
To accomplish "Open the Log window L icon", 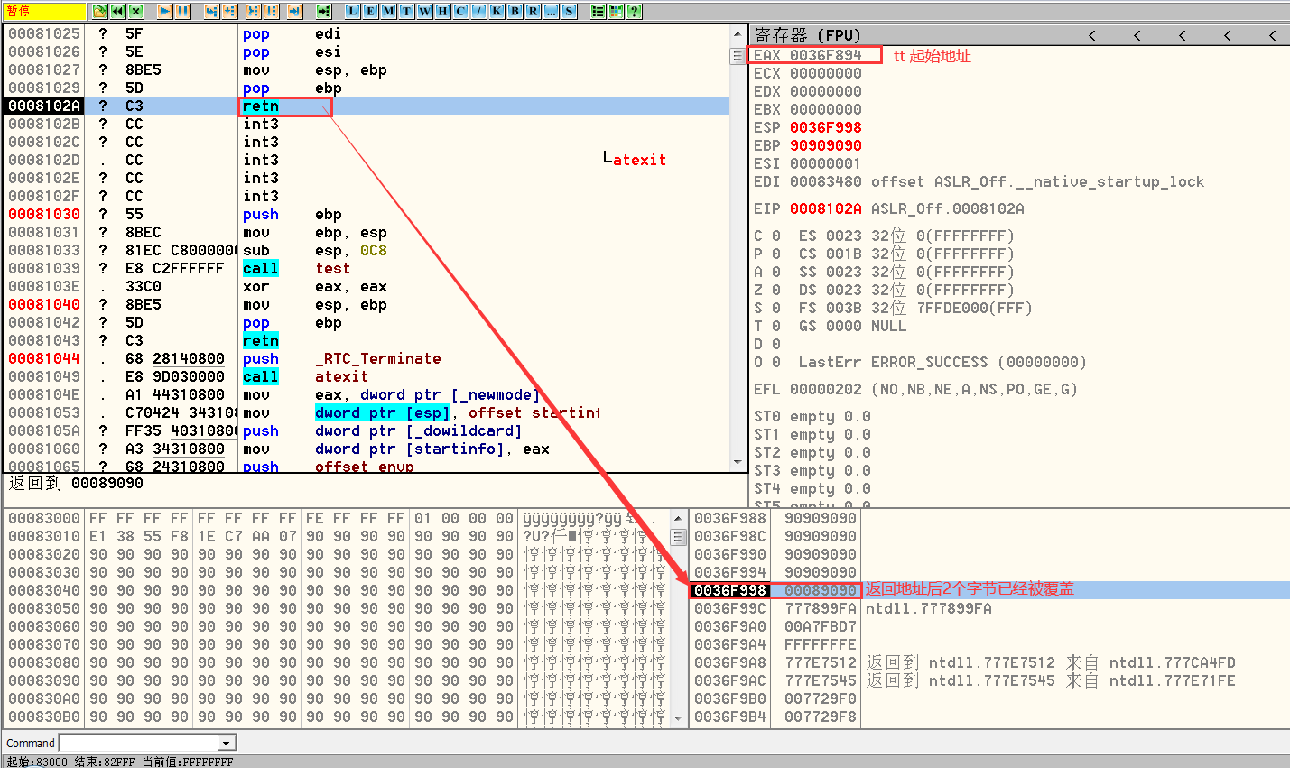I will click(x=352, y=11).
